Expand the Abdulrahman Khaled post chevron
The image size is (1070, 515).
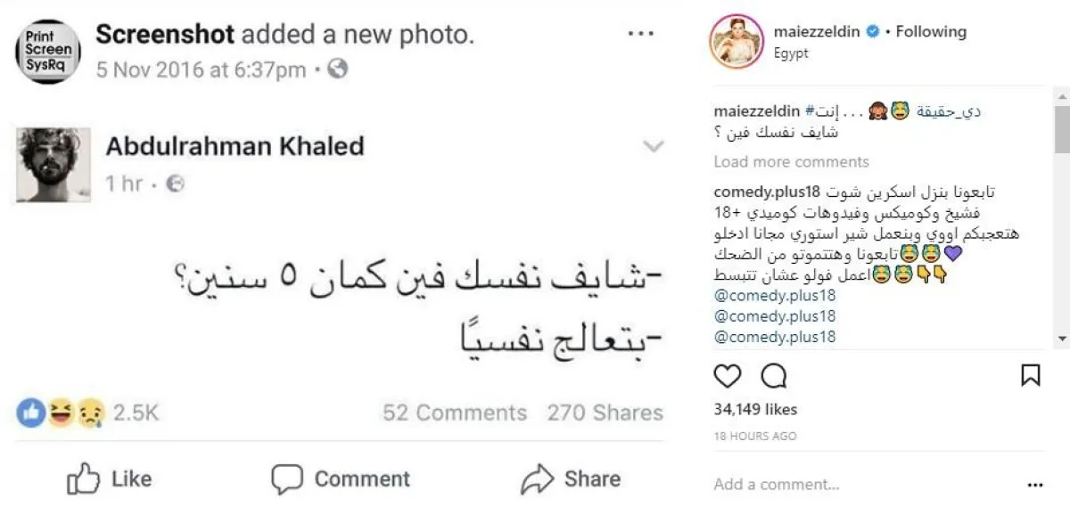click(x=654, y=146)
